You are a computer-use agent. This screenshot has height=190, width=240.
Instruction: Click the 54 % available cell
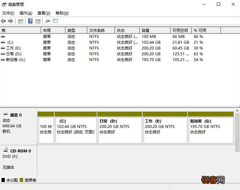tap(198, 60)
